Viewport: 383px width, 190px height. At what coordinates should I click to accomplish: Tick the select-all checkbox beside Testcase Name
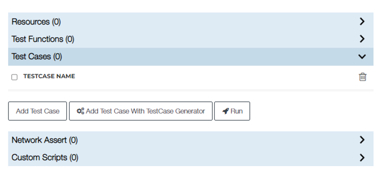coord(15,77)
